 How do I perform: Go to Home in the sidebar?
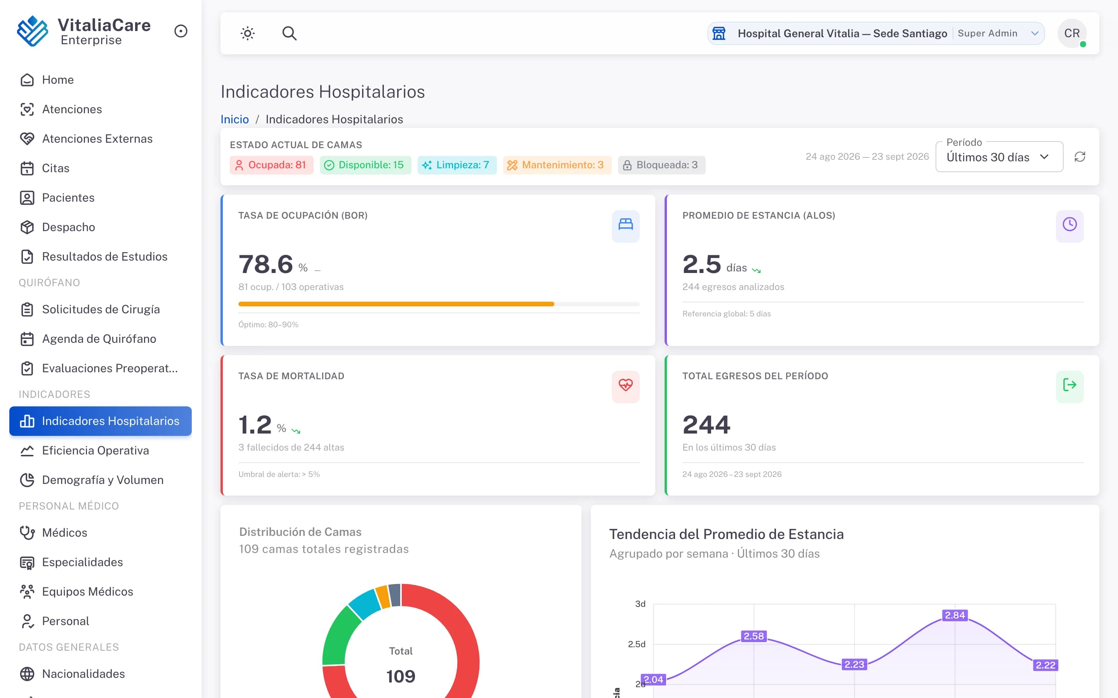(100, 80)
